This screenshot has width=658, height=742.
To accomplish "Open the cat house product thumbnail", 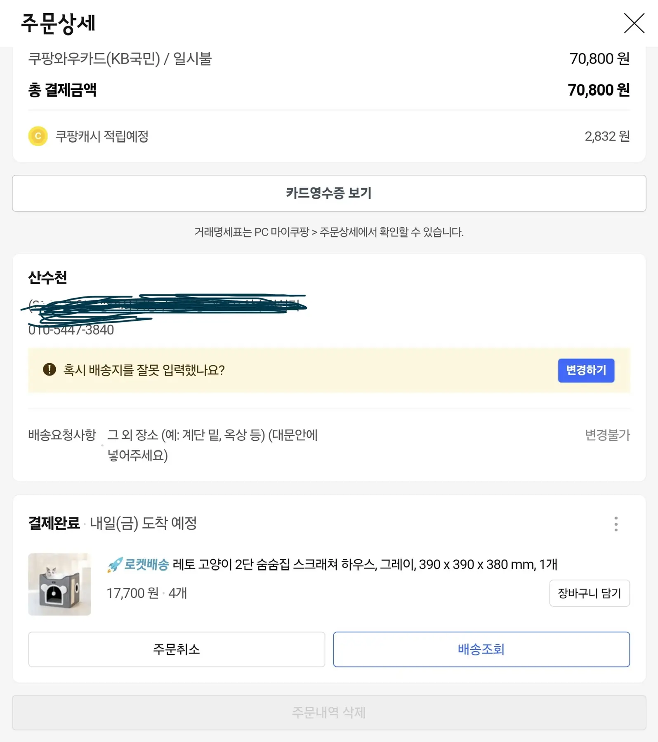I will (59, 584).
